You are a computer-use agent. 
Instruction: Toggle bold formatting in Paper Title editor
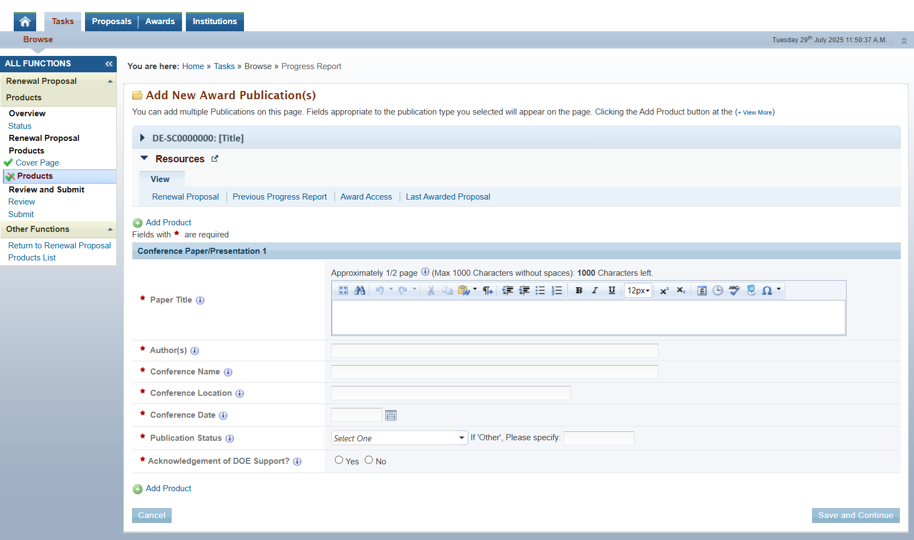coord(578,291)
